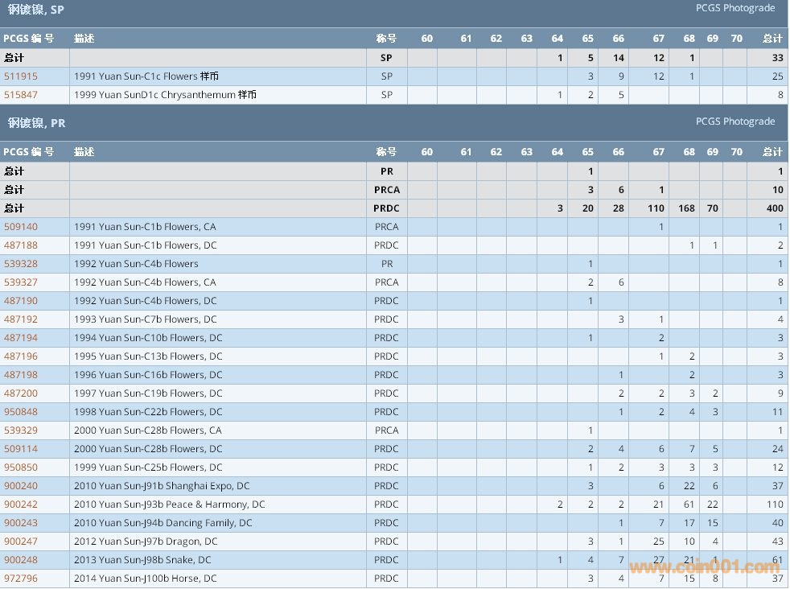The width and height of the screenshot is (790, 589).
Task: Open coin entry 487188
Action: (21, 245)
